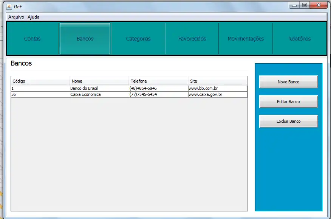This screenshot has height=219, width=331.
Task: Minimize the GeF window
Action: point(294,5)
